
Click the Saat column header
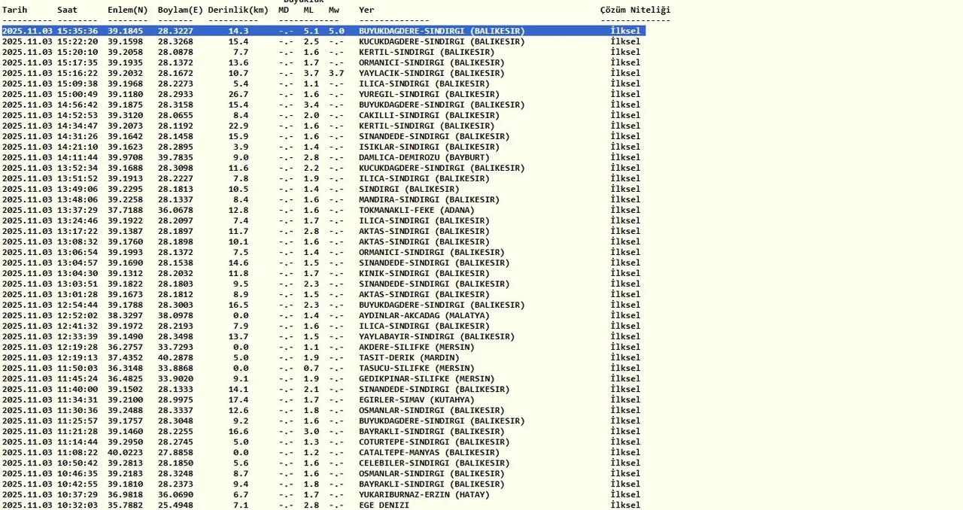[67, 10]
